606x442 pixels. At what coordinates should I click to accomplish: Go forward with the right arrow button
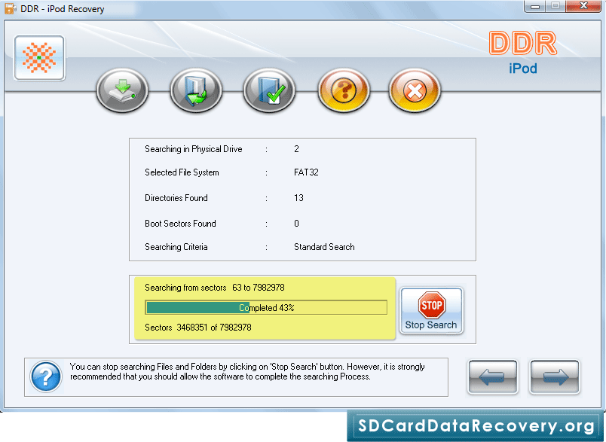pyautogui.click(x=555, y=376)
